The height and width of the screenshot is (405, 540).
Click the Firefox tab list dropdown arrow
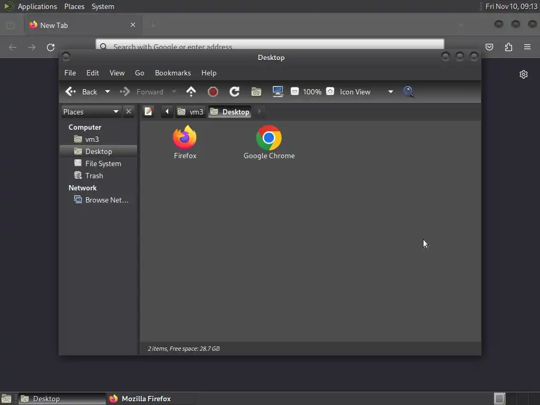[x=461, y=25]
